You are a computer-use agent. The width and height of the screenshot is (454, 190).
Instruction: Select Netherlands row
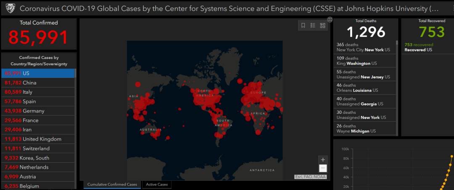[38, 167]
